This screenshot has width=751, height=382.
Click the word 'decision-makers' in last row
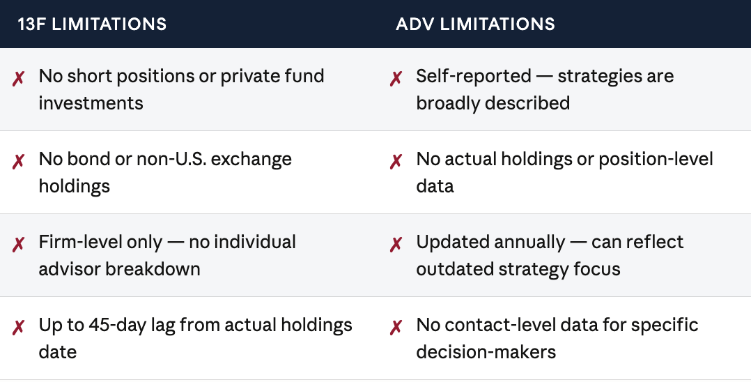coord(486,352)
